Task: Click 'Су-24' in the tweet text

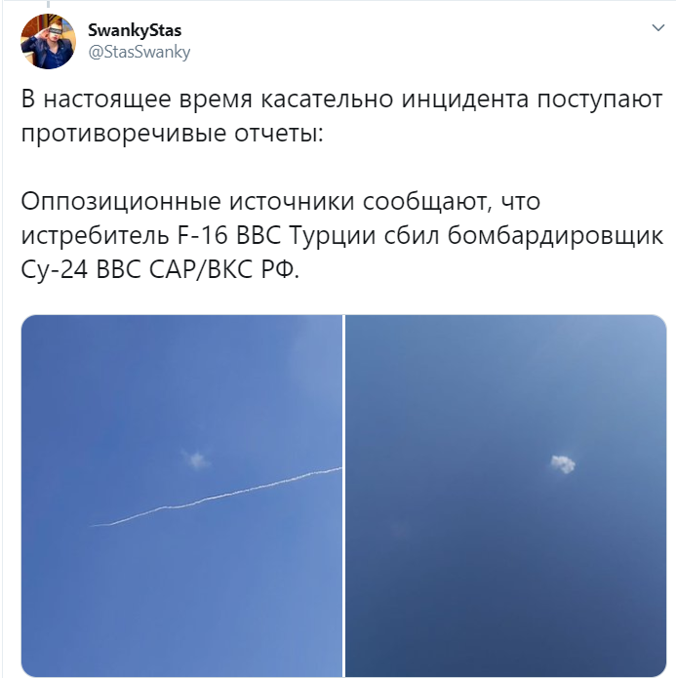Action: click(x=55, y=270)
